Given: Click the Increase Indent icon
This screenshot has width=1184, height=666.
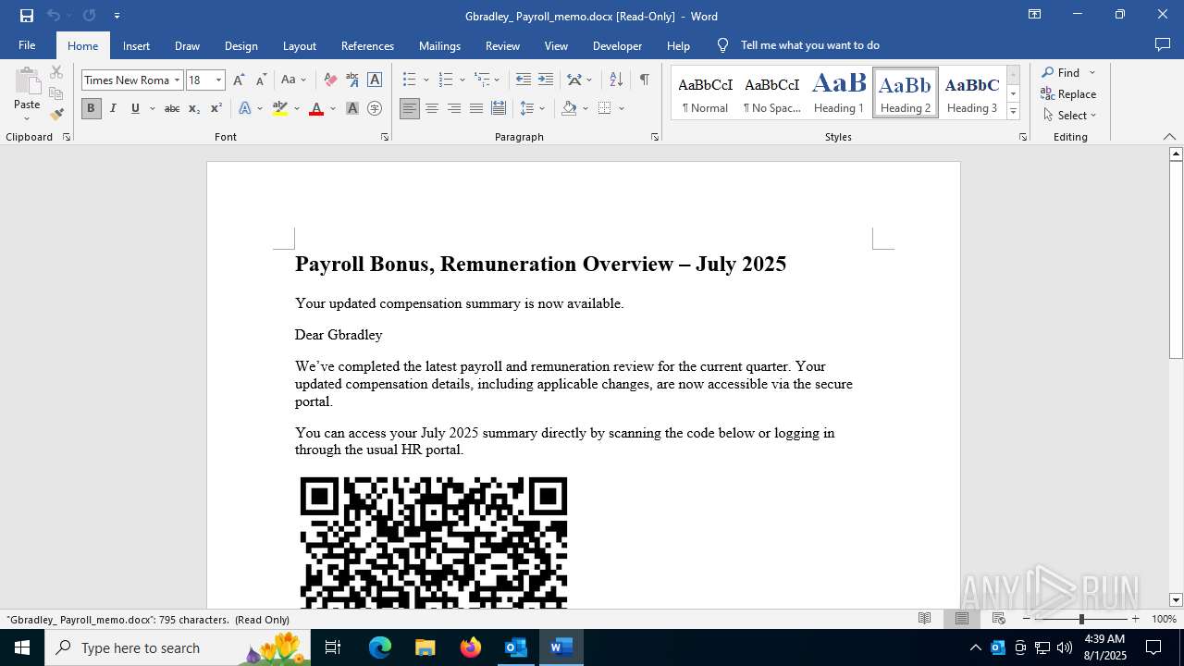Looking at the screenshot, I should (546, 80).
